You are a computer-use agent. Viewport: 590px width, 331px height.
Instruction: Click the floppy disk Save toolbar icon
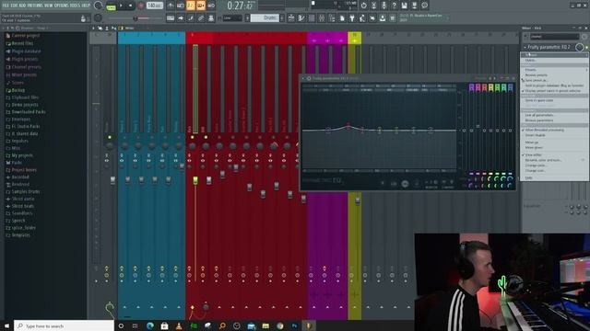(404, 6)
